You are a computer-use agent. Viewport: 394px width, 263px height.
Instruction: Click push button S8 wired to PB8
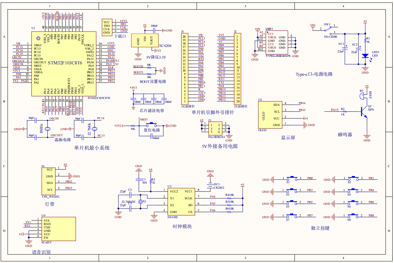point(353,216)
